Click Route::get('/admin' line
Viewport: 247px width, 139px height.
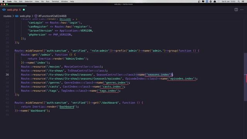point(48,55)
